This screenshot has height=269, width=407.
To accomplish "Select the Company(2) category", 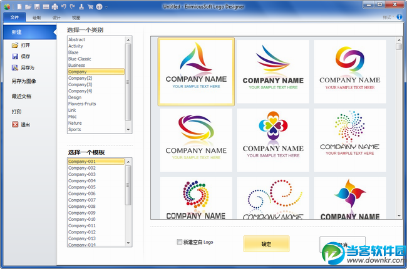I will (x=96, y=78).
